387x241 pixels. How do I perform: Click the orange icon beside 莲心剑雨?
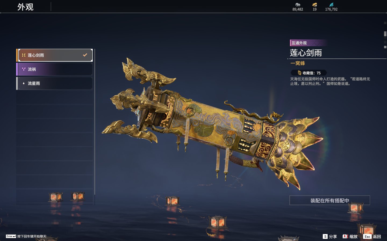[24, 55]
